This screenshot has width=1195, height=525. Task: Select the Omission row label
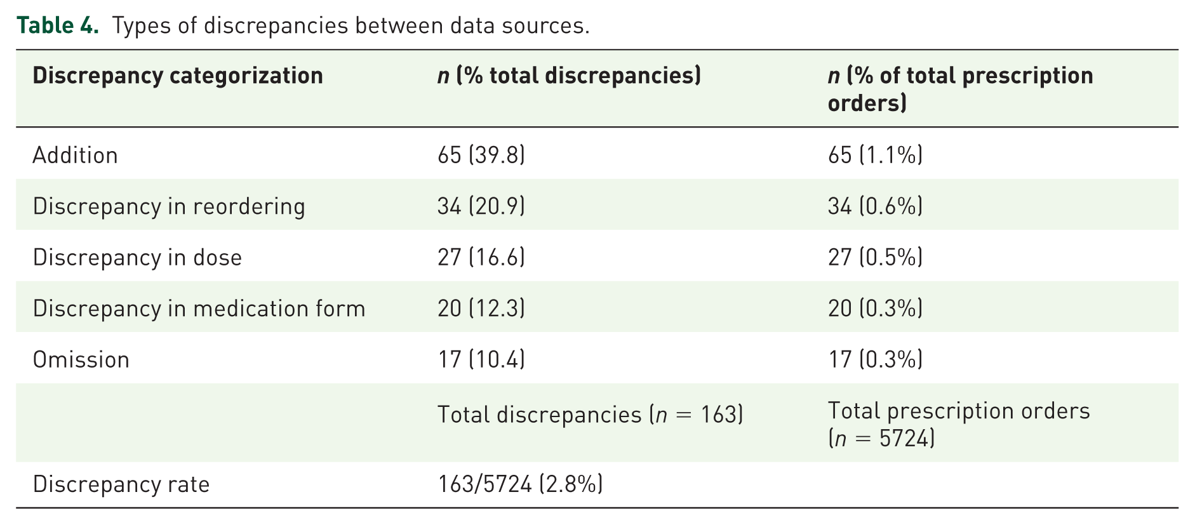(x=81, y=359)
